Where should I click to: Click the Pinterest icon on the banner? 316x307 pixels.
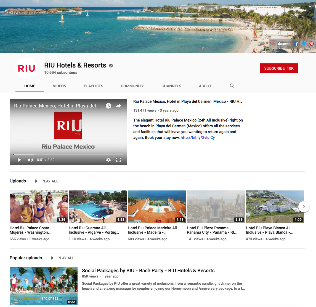click(312, 44)
